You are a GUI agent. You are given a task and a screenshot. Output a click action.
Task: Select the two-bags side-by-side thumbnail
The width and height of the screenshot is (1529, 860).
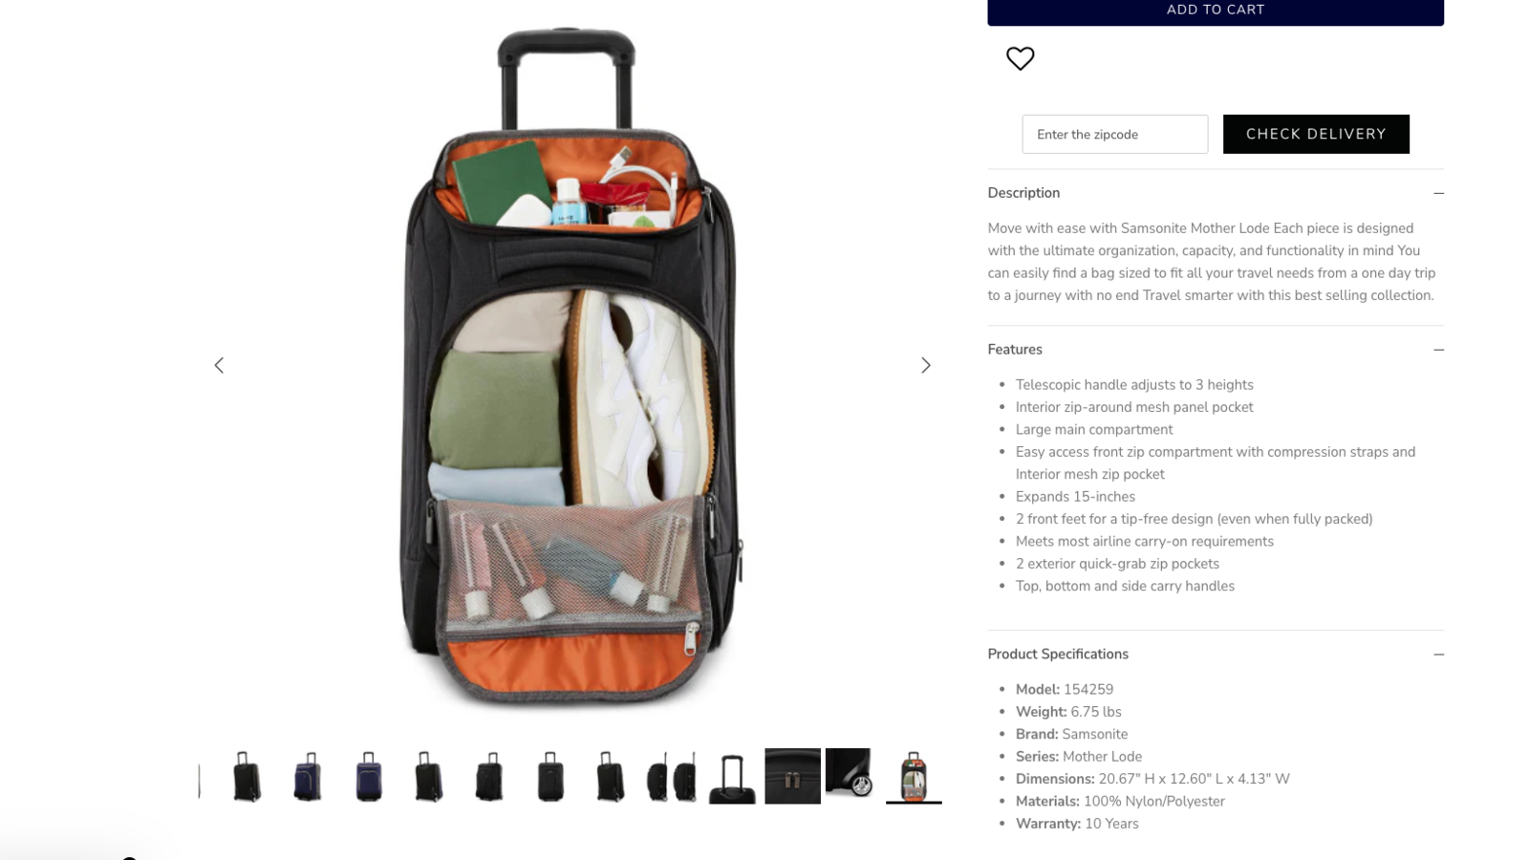(671, 776)
